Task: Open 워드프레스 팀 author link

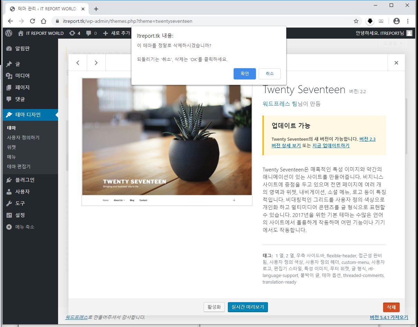Action: point(280,104)
